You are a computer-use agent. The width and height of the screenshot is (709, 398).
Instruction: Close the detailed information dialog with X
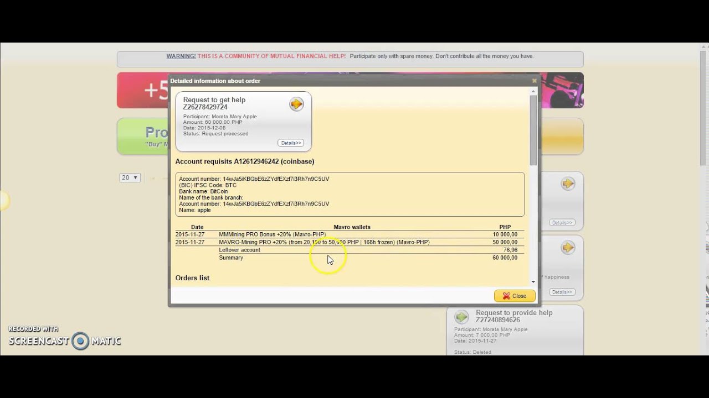coord(535,81)
